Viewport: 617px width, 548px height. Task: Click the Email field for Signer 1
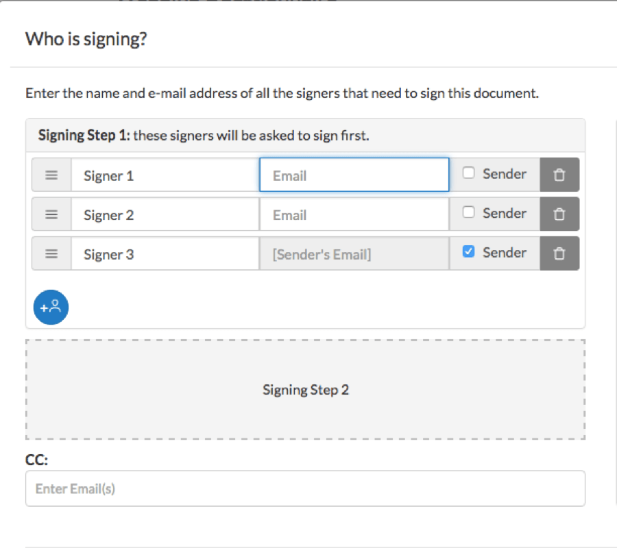coord(354,175)
